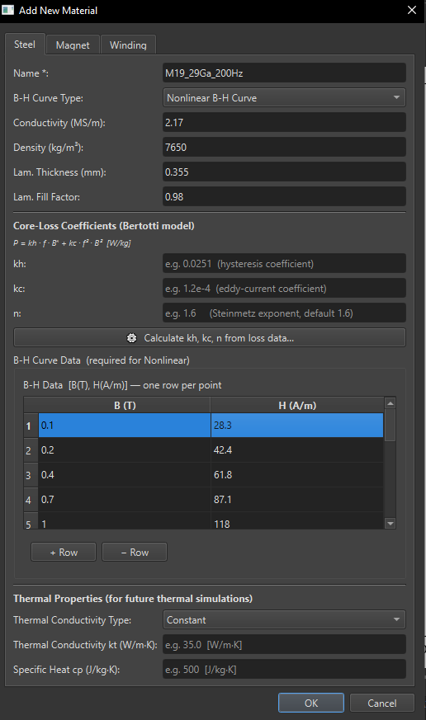Viewport: 426px width, 720px height.
Task: Select B cell with value 0.2
Action: [125, 450]
